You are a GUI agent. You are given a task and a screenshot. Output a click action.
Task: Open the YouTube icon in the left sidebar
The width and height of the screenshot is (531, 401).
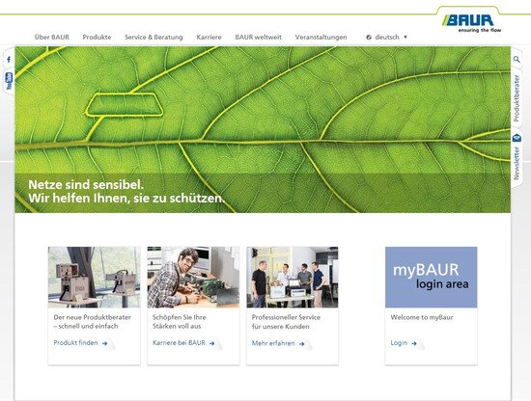9,81
